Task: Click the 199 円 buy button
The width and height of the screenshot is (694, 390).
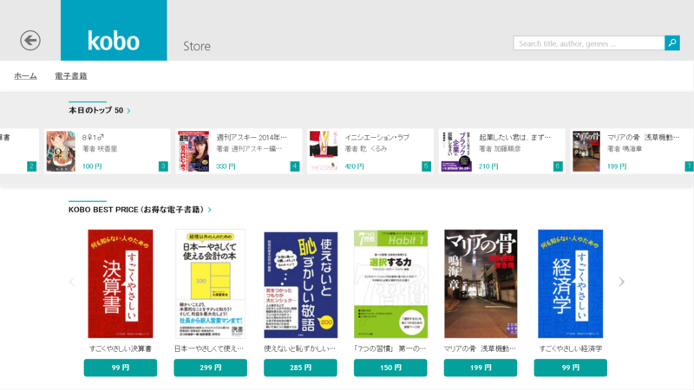Action: click(481, 367)
